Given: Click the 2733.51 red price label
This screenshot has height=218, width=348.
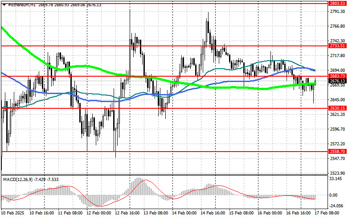Looking at the screenshot, I should coord(338,45).
